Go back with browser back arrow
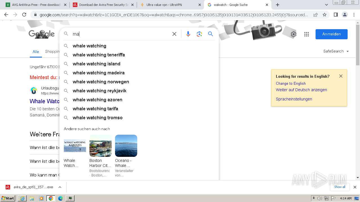The width and height of the screenshot is (360, 202). [x=6, y=15]
